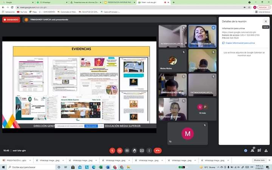Close the Detalles de la reunión panel
272x170 pixels.
[x=266, y=21]
